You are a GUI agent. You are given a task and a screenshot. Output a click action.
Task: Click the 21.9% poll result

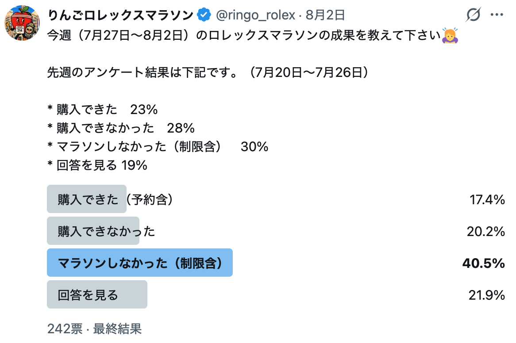(x=487, y=295)
